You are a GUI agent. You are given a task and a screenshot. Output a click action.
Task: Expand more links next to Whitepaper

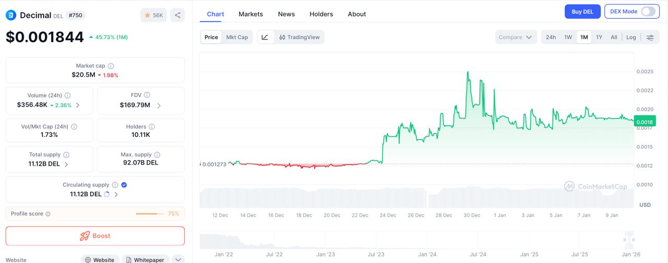pyautogui.click(x=178, y=259)
